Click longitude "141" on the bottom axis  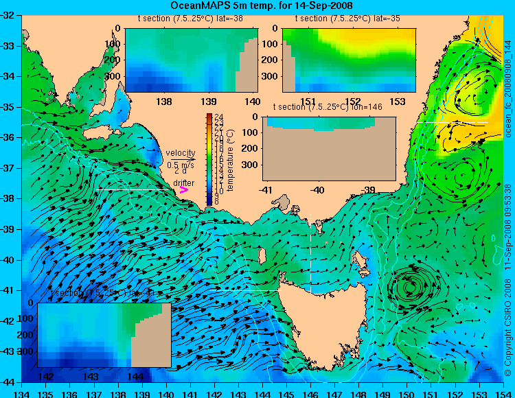tap(190, 394)
